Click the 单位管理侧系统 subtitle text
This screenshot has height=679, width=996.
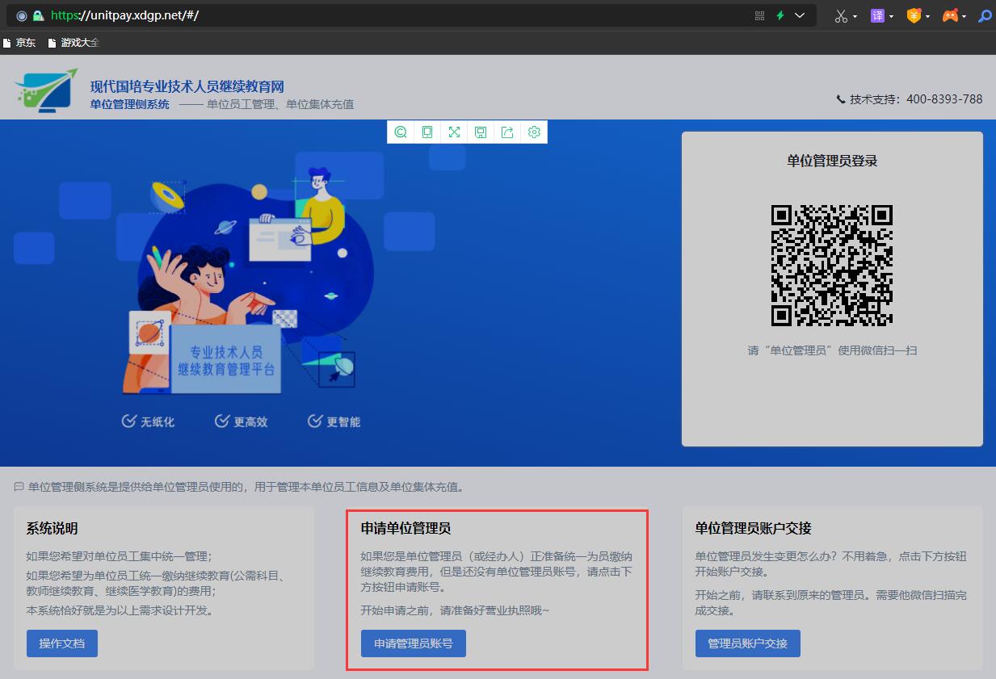[x=130, y=104]
